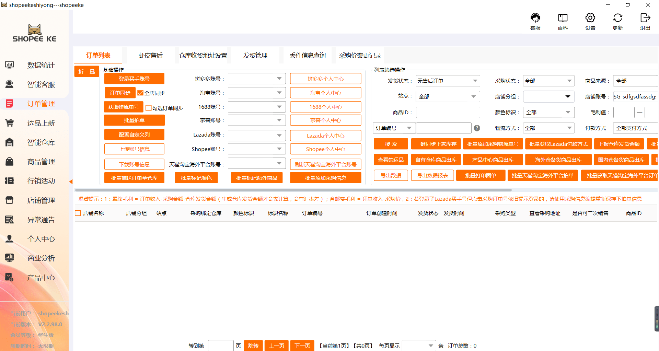The height and width of the screenshot is (351, 659).
Task: Toggle 全店同步 checkbox
Action: [x=140, y=93]
